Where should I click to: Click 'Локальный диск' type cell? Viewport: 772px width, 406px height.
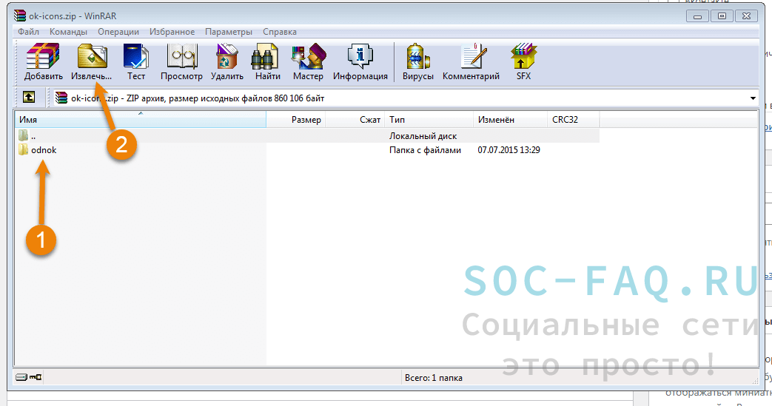[423, 136]
